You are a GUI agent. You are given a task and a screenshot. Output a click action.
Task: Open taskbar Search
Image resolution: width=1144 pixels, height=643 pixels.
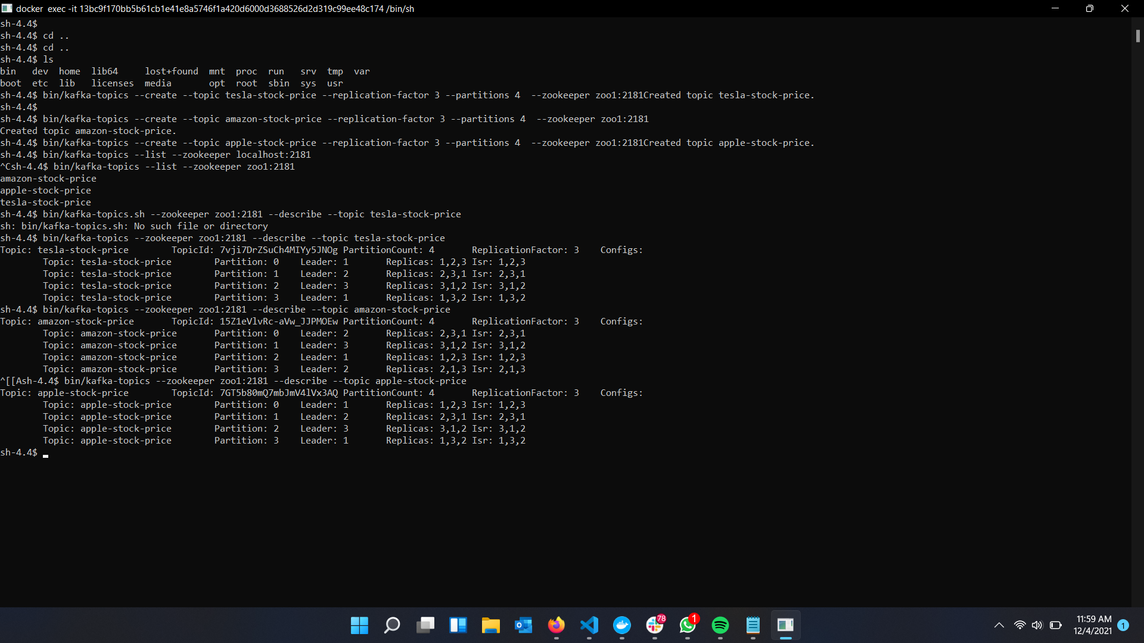pos(392,625)
